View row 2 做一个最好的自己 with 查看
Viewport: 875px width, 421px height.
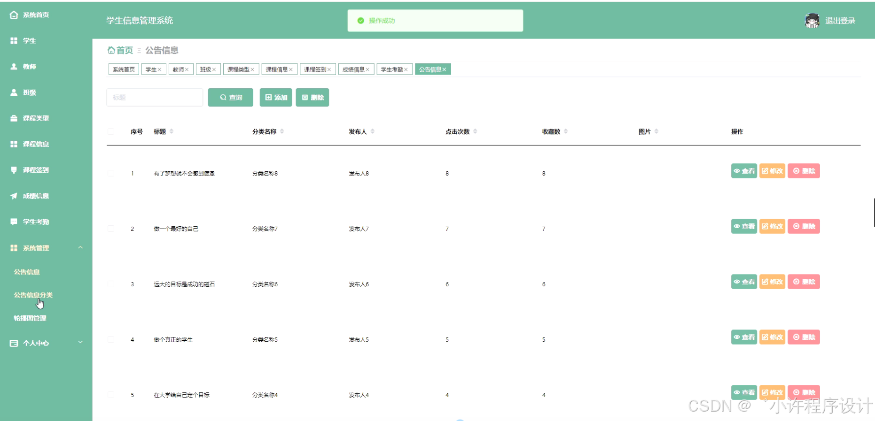coord(744,226)
